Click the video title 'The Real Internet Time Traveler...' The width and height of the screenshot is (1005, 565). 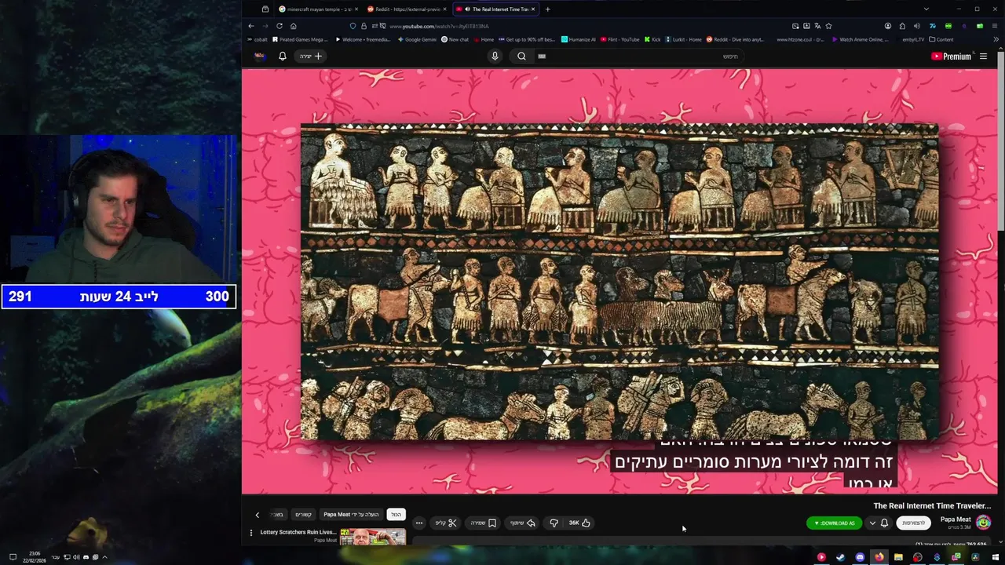click(x=932, y=506)
